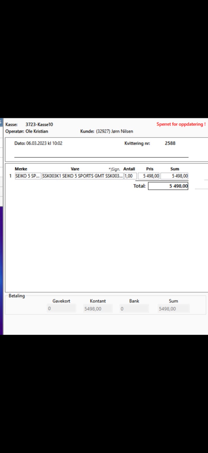Click the Kunde: label
This screenshot has width=208, height=453.
pyautogui.click(x=87, y=131)
